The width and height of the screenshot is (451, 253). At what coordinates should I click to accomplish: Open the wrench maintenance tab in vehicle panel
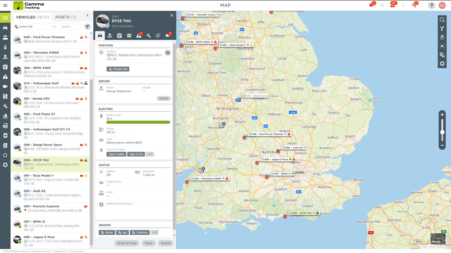pos(148,35)
